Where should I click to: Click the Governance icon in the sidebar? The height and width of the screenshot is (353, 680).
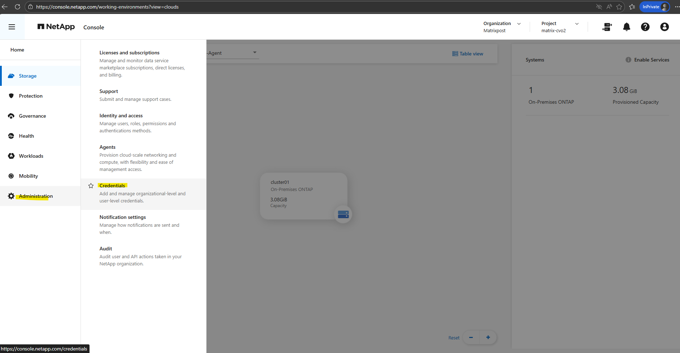pyautogui.click(x=11, y=116)
